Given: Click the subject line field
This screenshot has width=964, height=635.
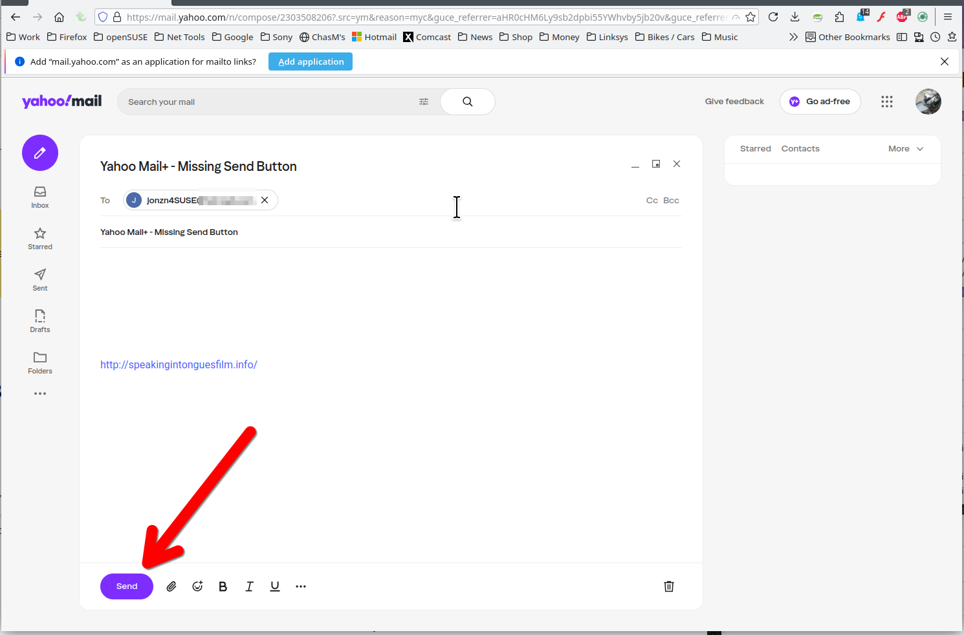Looking at the screenshot, I should pos(391,232).
